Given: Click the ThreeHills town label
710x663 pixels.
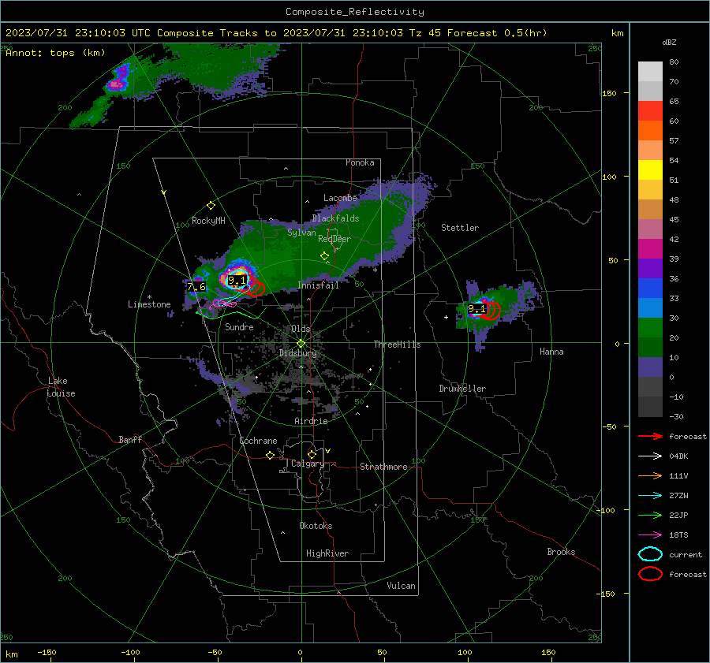Looking at the screenshot, I should 397,345.
